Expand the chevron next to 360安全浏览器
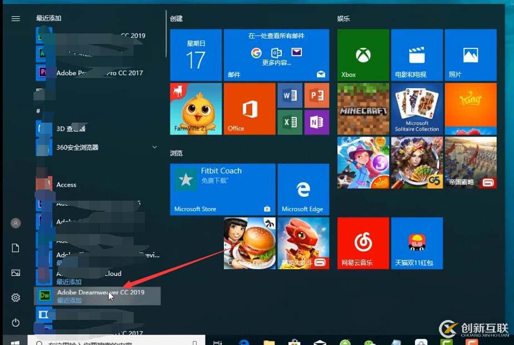Viewport: 514px width, 345px height. [x=154, y=147]
